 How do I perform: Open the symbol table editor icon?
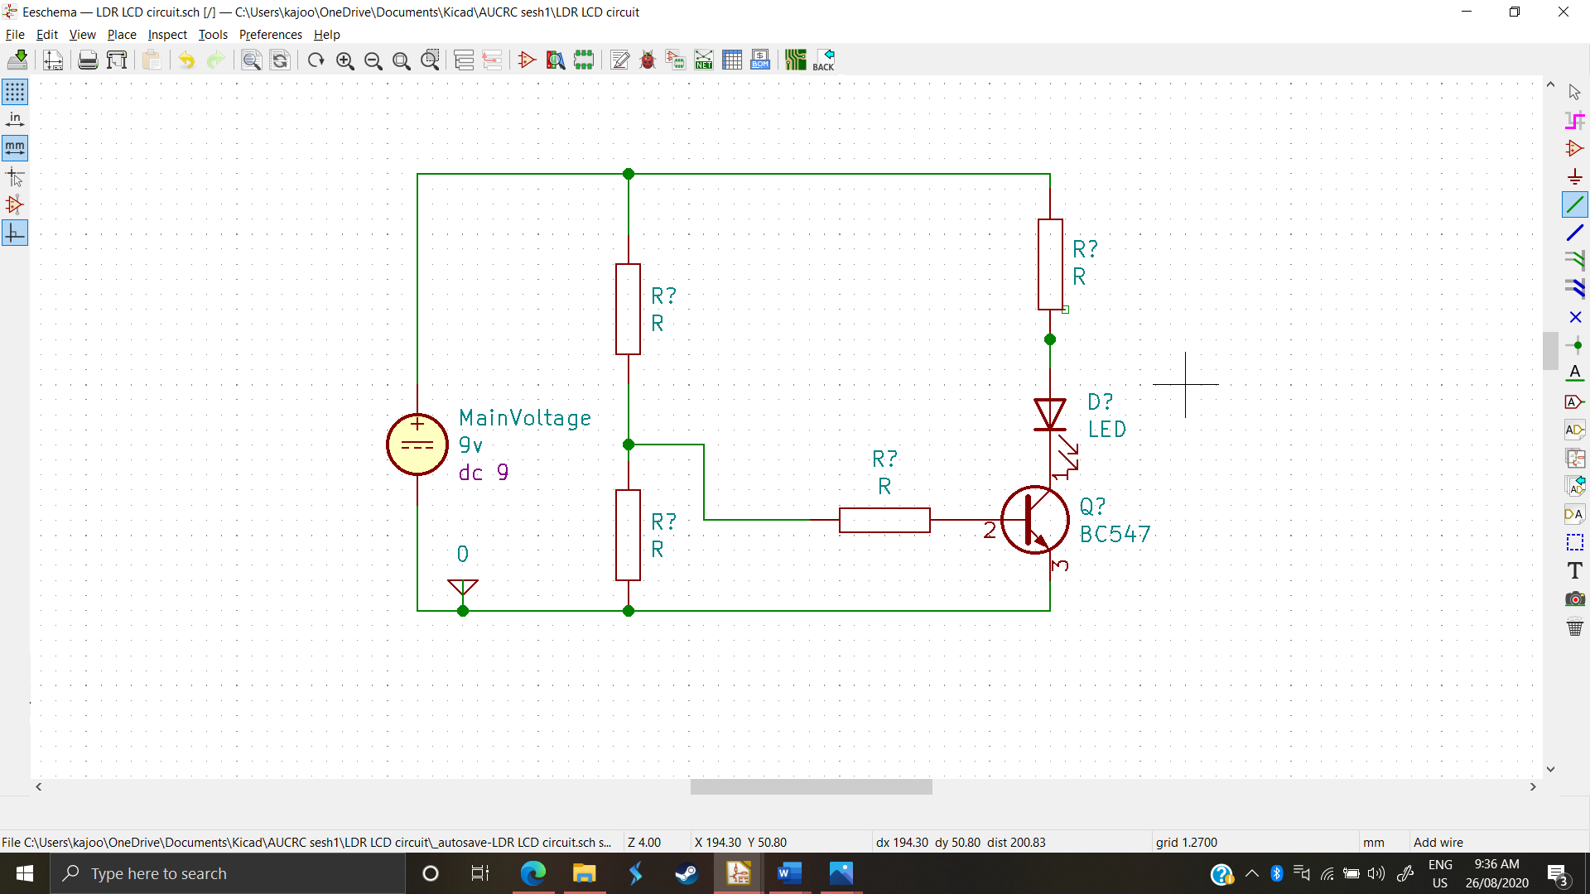[733, 60]
